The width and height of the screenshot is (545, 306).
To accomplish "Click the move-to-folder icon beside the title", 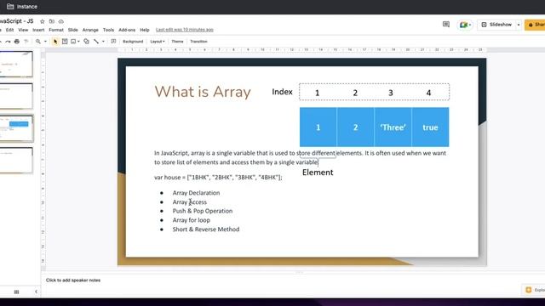I will (51, 21).
